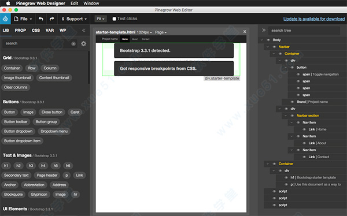Redo the last action
The height and width of the screenshot is (216, 347).
52,19
